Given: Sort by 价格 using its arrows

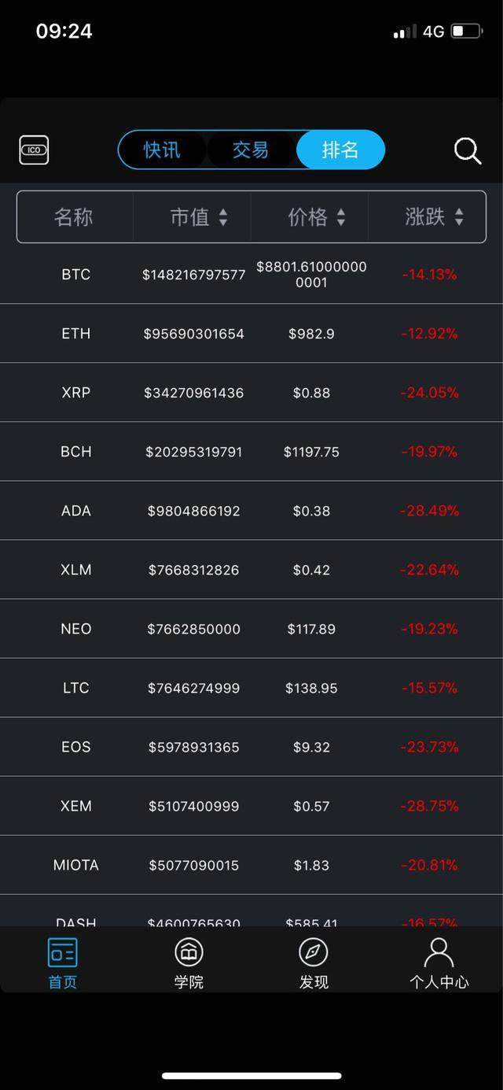Looking at the screenshot, I should click(341, 217).
